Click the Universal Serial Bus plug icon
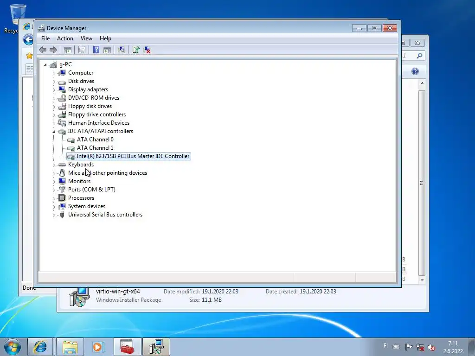 click(x=62, y=215)
